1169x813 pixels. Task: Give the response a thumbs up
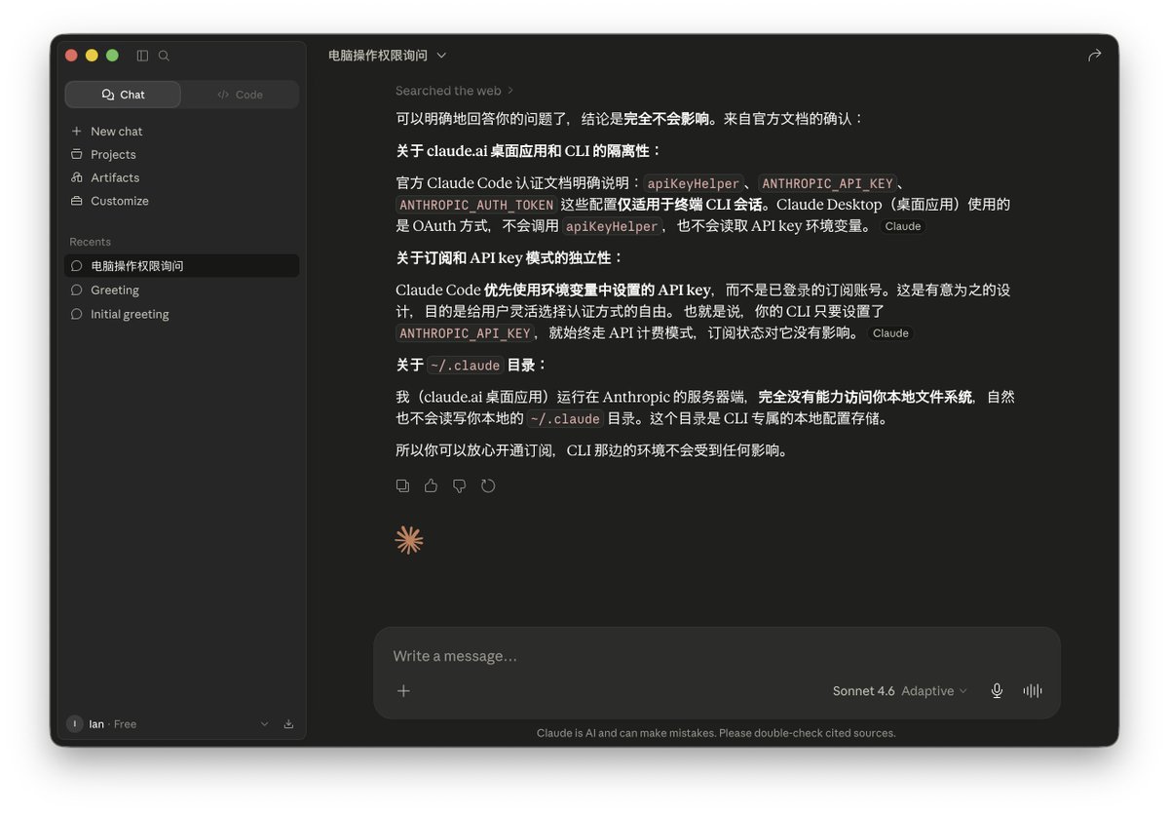click(431, 485)
